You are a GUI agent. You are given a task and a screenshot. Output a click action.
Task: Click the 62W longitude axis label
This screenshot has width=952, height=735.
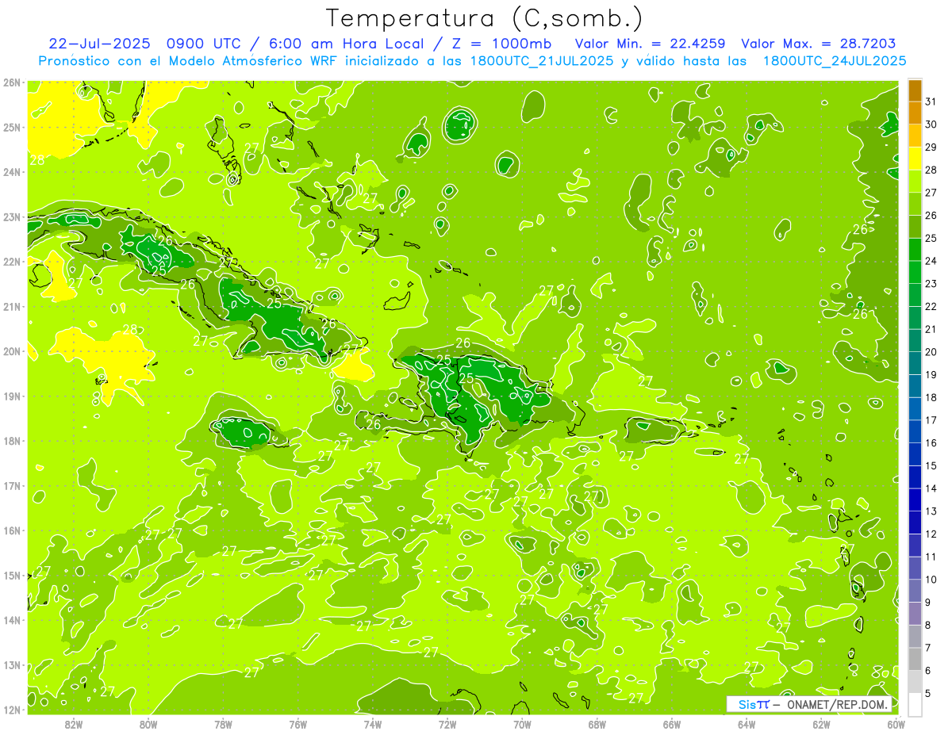[821, 724]
